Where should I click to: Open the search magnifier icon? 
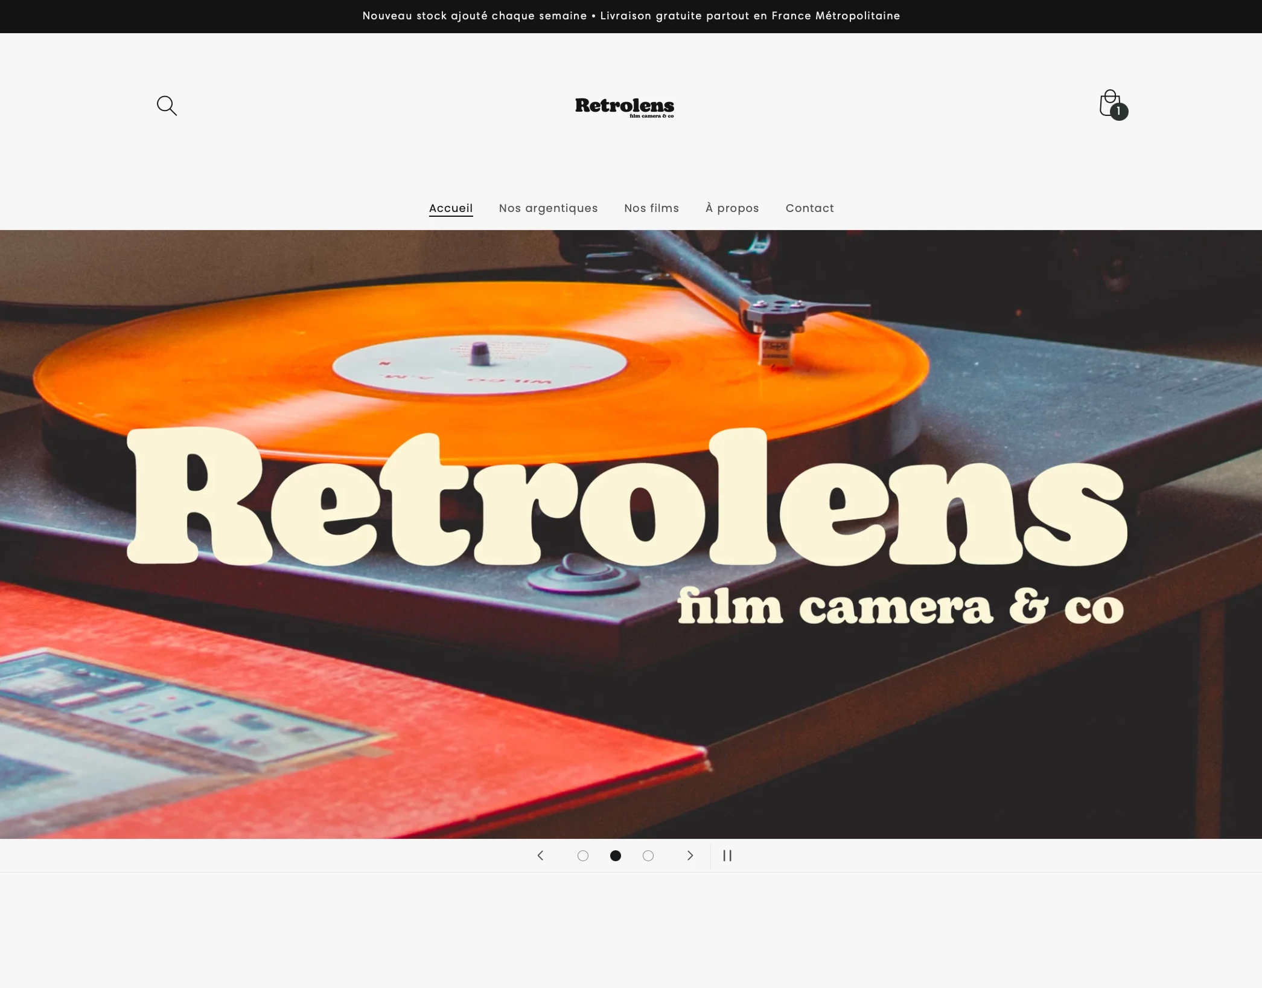167,106
